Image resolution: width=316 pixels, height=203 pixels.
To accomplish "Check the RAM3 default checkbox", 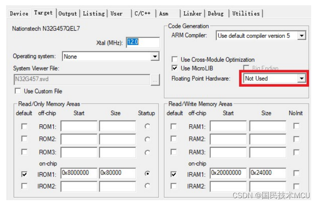I will click(x=174, y=152).
